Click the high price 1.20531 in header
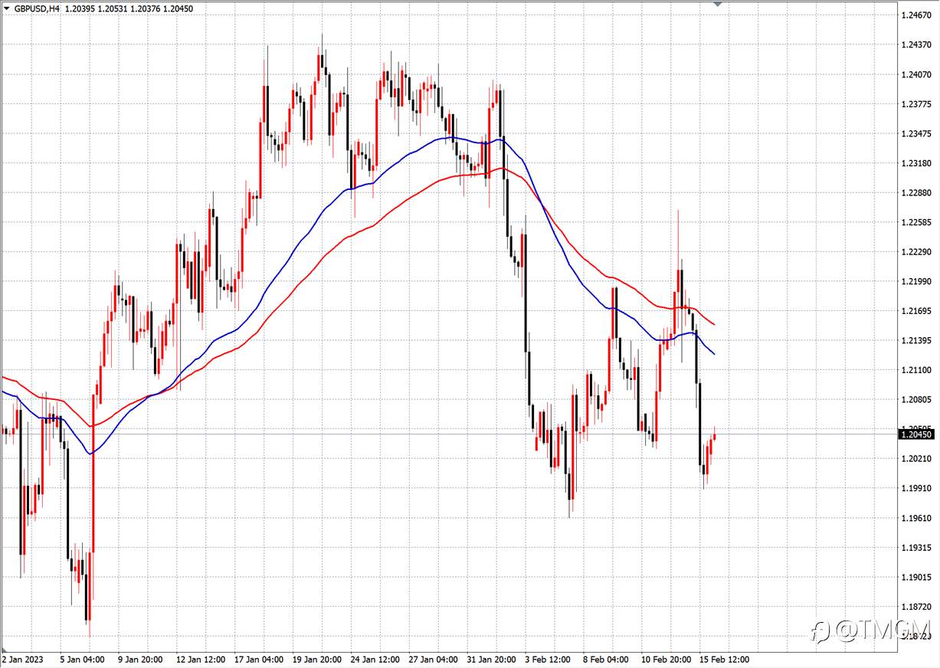 point(114,8)
